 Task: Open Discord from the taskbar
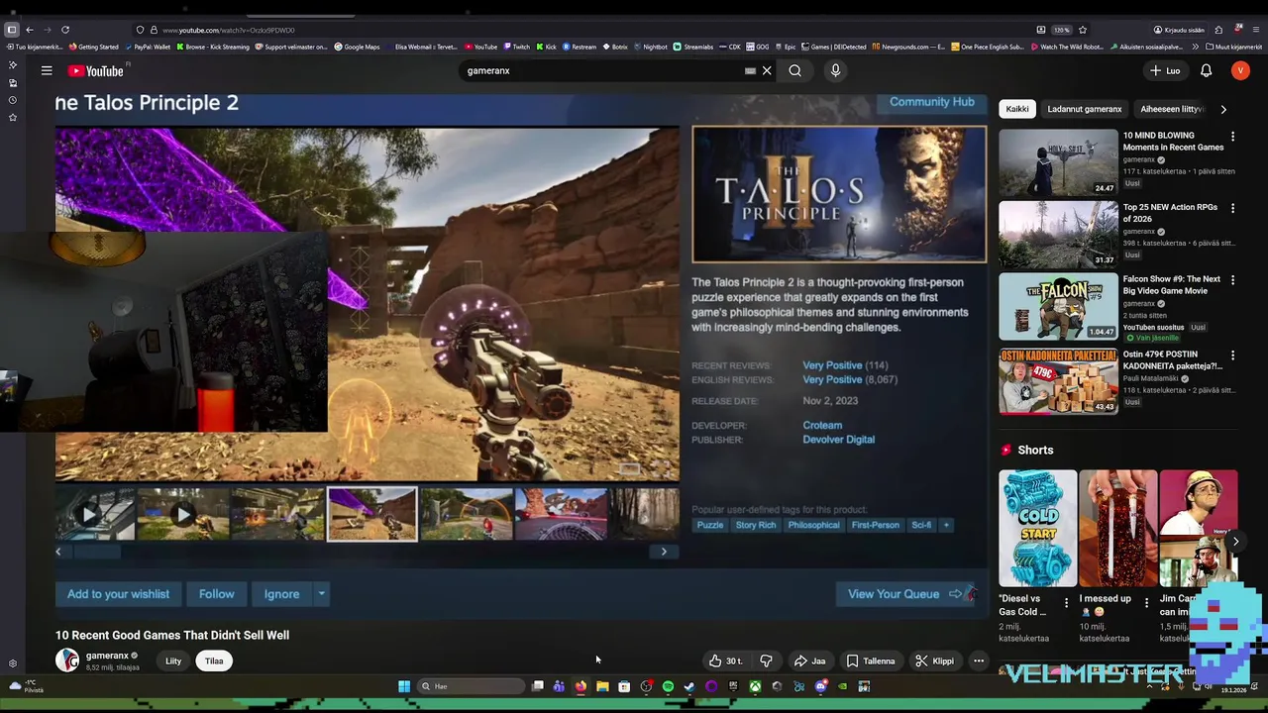click(820, 686)
